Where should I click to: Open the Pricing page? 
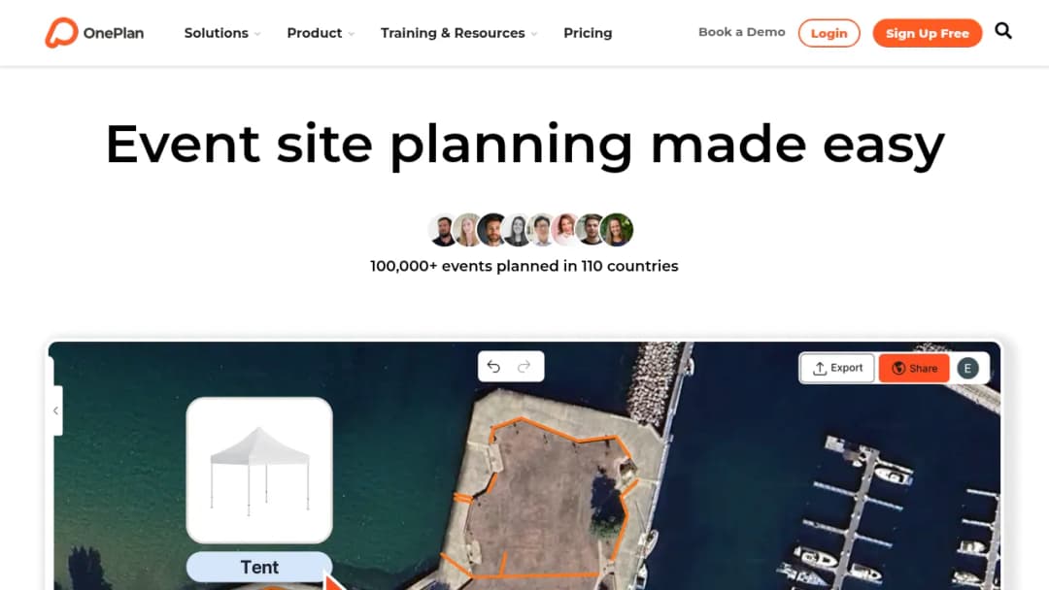tap(588, 33)
